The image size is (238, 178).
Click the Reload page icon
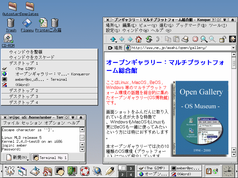tap(149, 39)
